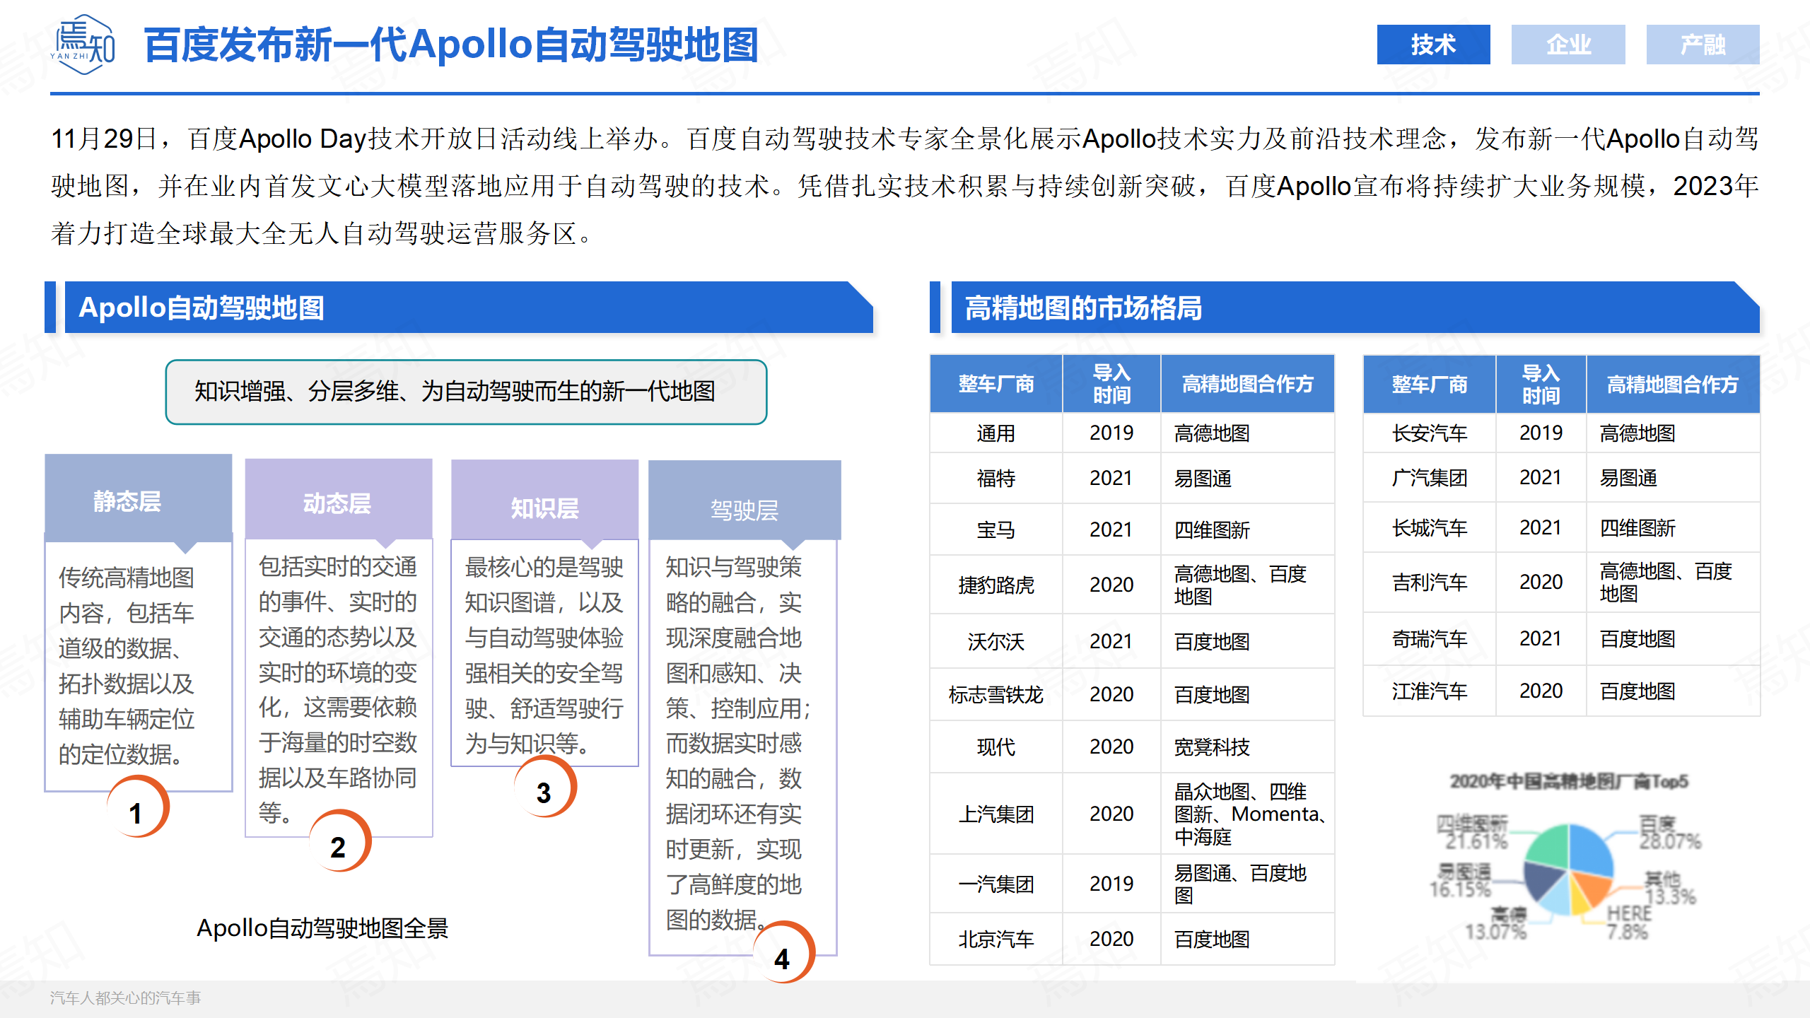Image resolution: width=1810 pixels, height=1018 pixels.
Task: Click the 2020年中国高精地图厂商 pie chart
Action: pyautogui.click(x=1570, y=871)
